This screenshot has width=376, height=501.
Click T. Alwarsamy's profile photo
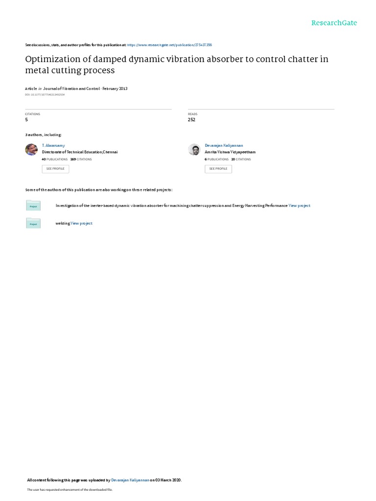pyautogui.click(x=31, y=149)
